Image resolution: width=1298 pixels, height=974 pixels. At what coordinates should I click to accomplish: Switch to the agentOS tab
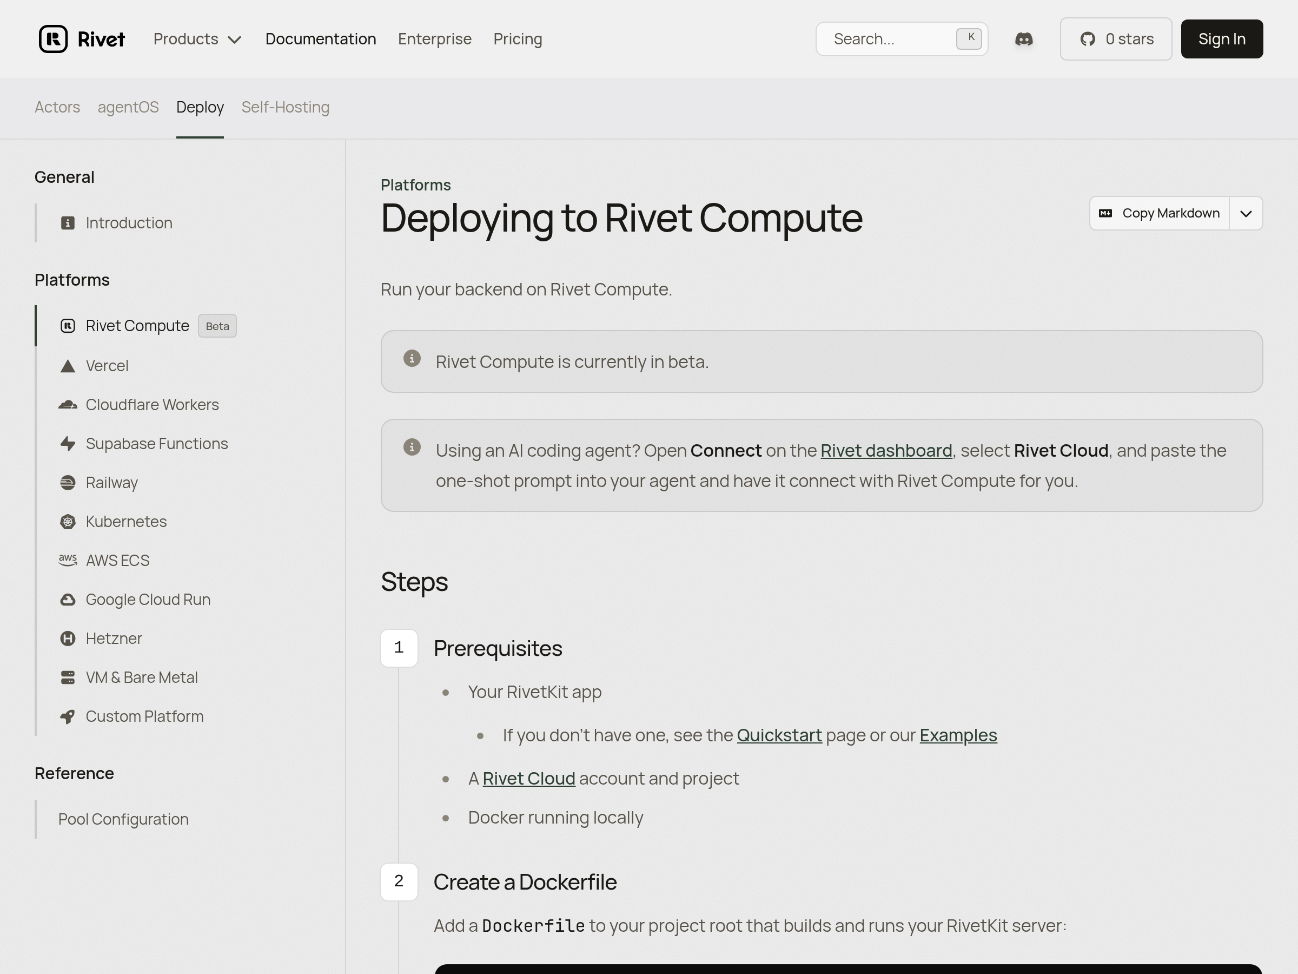(x=128, y=107)
